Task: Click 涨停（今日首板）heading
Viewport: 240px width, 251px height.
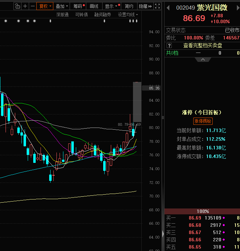Action: (202, 112)
